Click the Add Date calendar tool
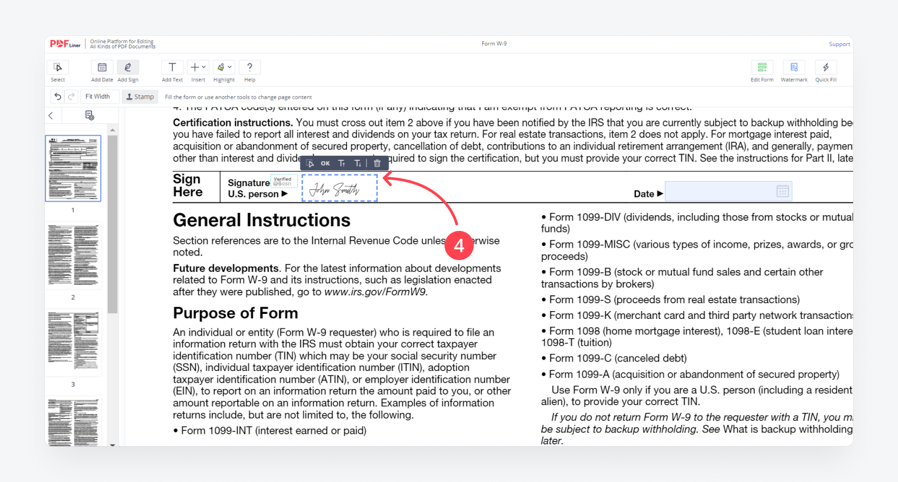The width and height of the screenshot is (898, 482). coord(102,67)
